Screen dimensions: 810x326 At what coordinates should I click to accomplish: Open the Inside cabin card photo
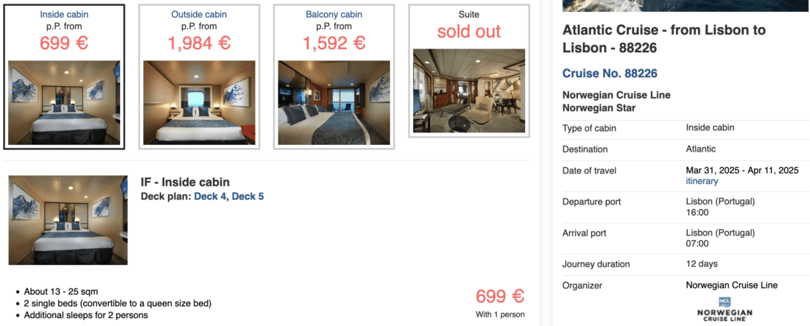pyautogui.click(x=64, y=102)
